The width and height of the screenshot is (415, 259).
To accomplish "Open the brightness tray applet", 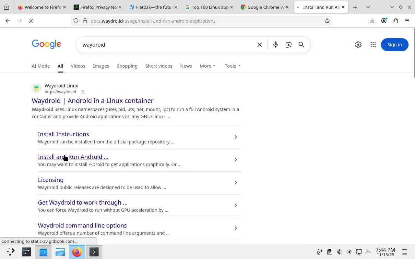I will click(349, 252).
